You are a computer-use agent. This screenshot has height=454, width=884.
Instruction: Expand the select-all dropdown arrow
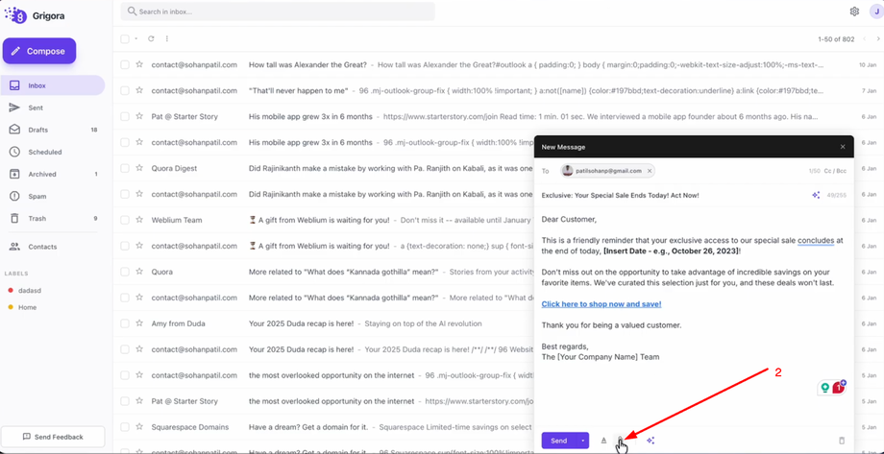coord(135,38)
